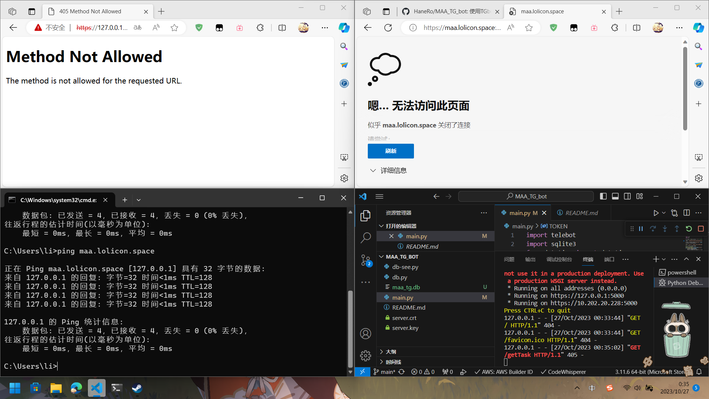Switch to the 输出 panel tab
This screenshot has width=709, height=399.
(530, 259)
